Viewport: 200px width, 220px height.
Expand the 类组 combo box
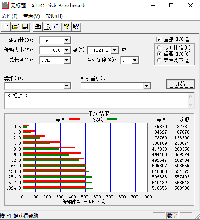[x=67, y=86]
